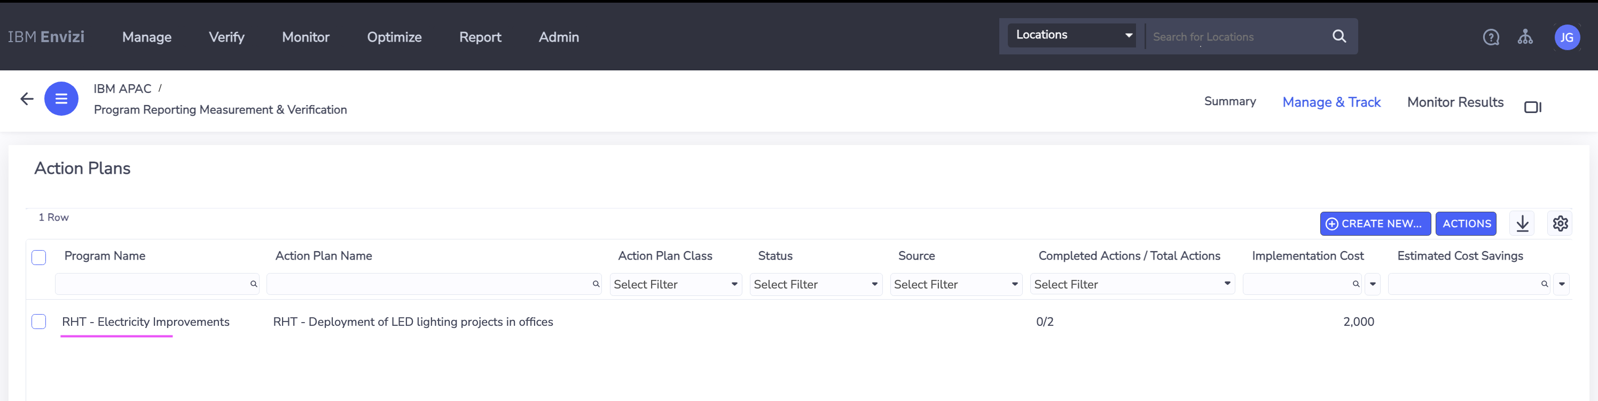Click the search magnifier icon in top bar
This screenshot has height=401, width=1598.
pos(1338,37)
